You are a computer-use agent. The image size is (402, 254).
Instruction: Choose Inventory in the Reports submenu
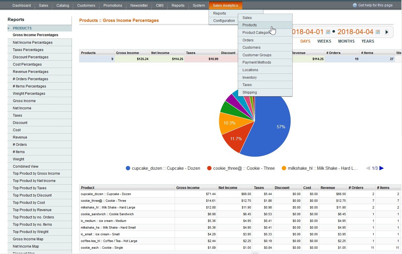(x=249, y=78)
